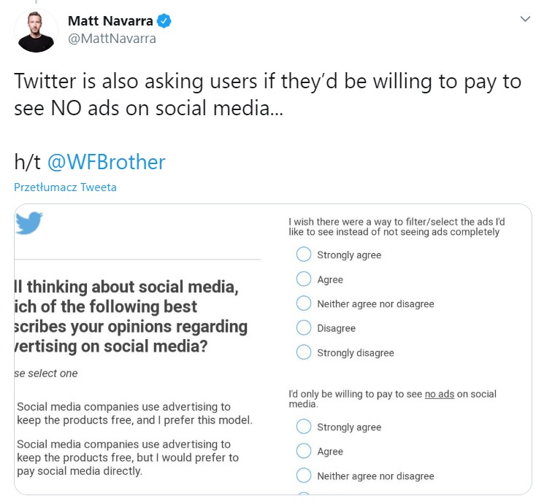The height and width of the screenshot is (504, 544).
Task: Select Strongly agree for filter ads question
Action: pos(304,255)
